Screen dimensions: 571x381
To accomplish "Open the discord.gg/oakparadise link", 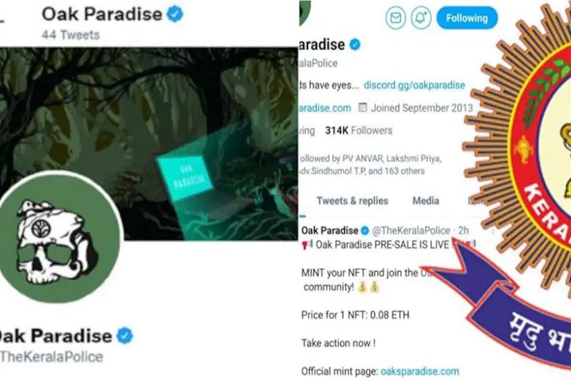I will (x=415, y=85).
